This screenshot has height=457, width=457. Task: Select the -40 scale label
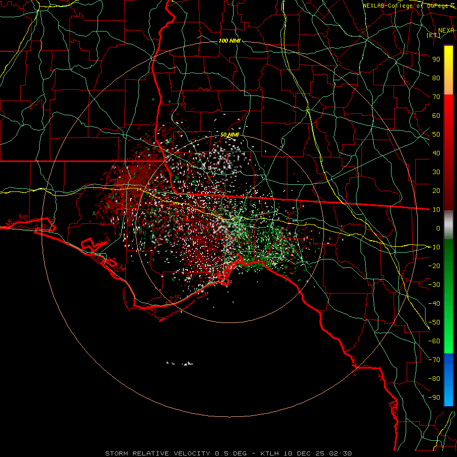434,304
